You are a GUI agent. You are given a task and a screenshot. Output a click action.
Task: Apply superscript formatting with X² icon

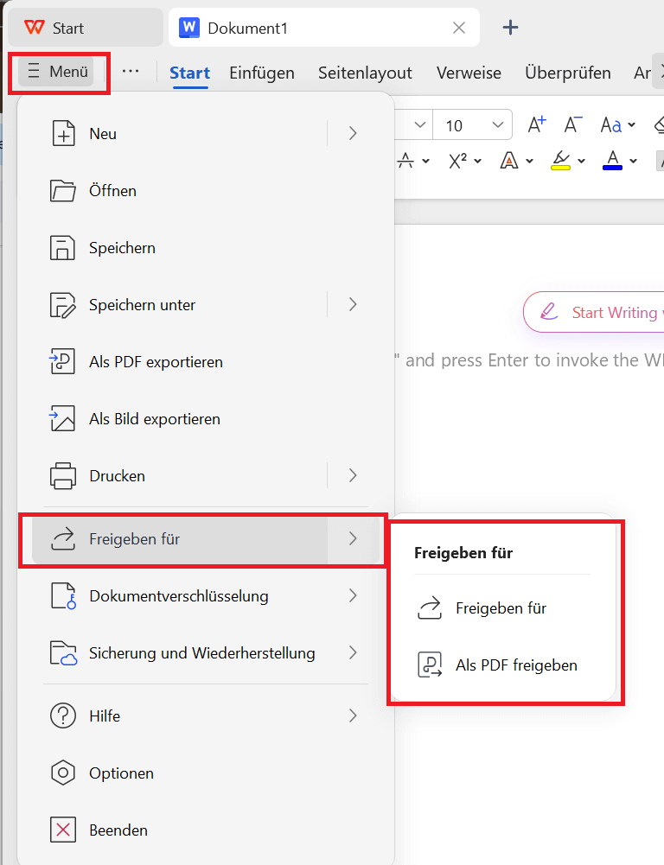click(x=458, y=160)
